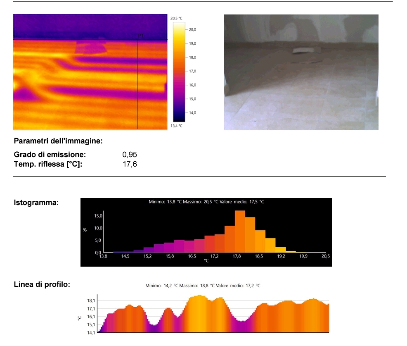
Task: Click the histogram % axis label
Action: (x=85, y=230)
